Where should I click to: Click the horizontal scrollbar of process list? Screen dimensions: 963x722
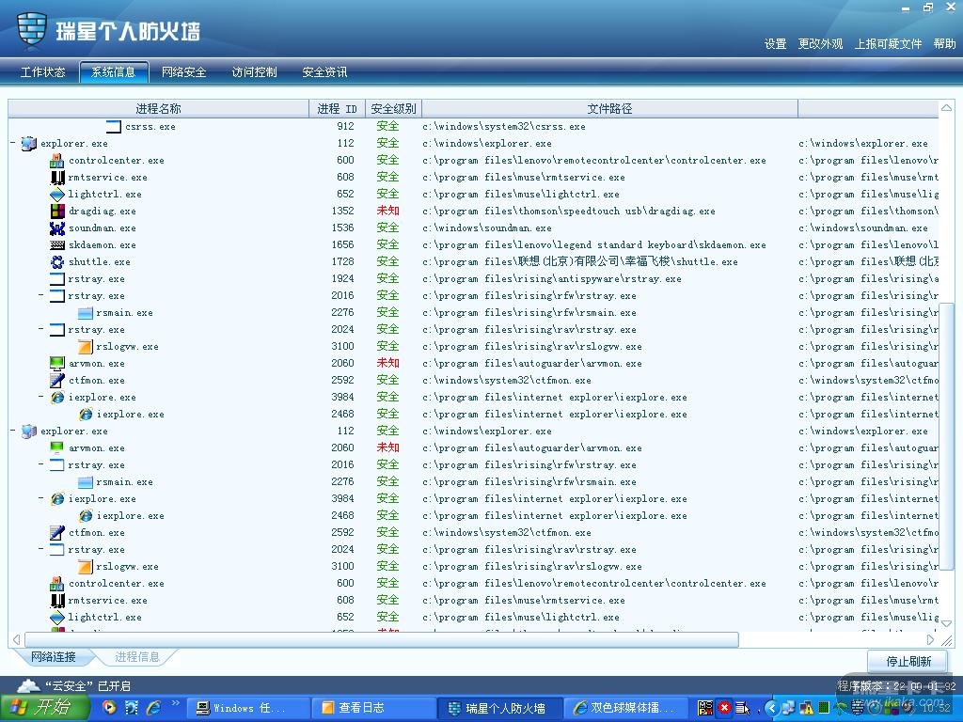coord(376,639)
